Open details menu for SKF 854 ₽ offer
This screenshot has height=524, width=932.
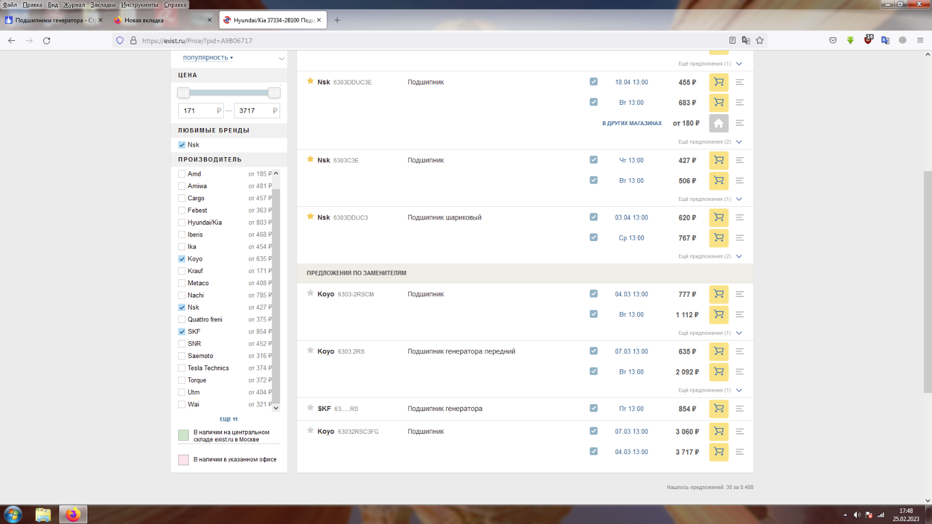click(740, 409)
